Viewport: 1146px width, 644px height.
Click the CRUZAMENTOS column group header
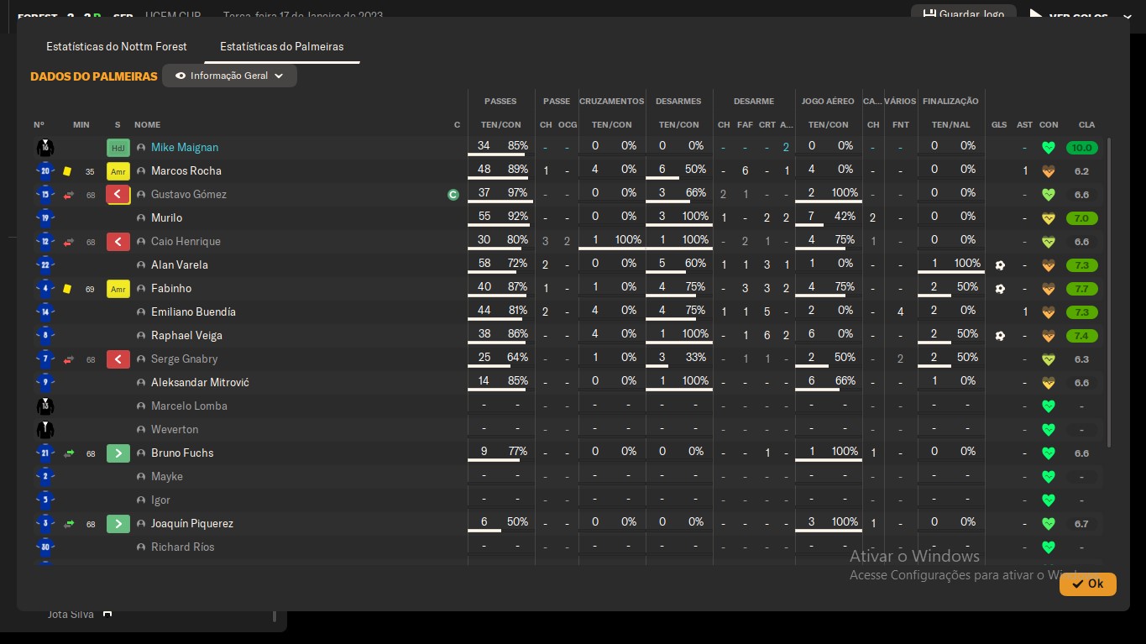click(x=612, y=101)
